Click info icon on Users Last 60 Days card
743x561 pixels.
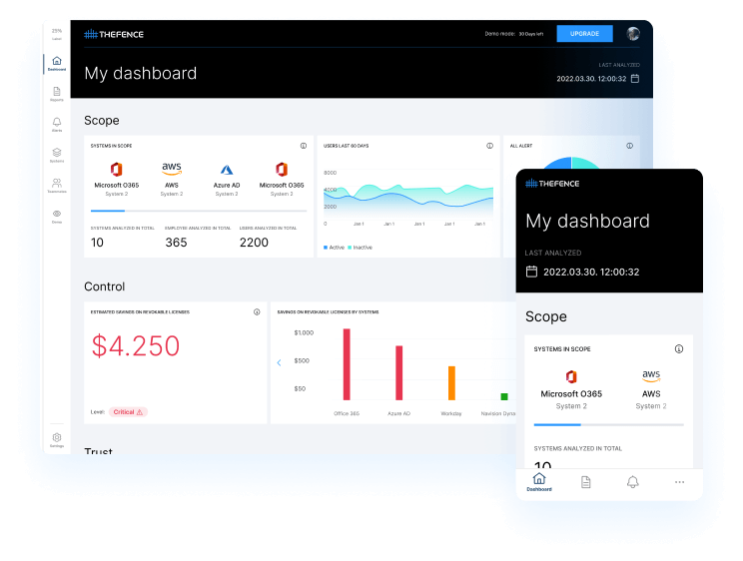point(489,146)
